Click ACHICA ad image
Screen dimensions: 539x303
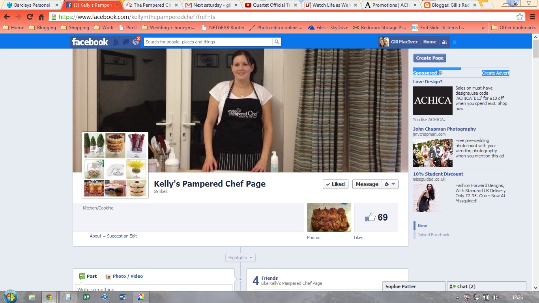[x=433, y=101]
